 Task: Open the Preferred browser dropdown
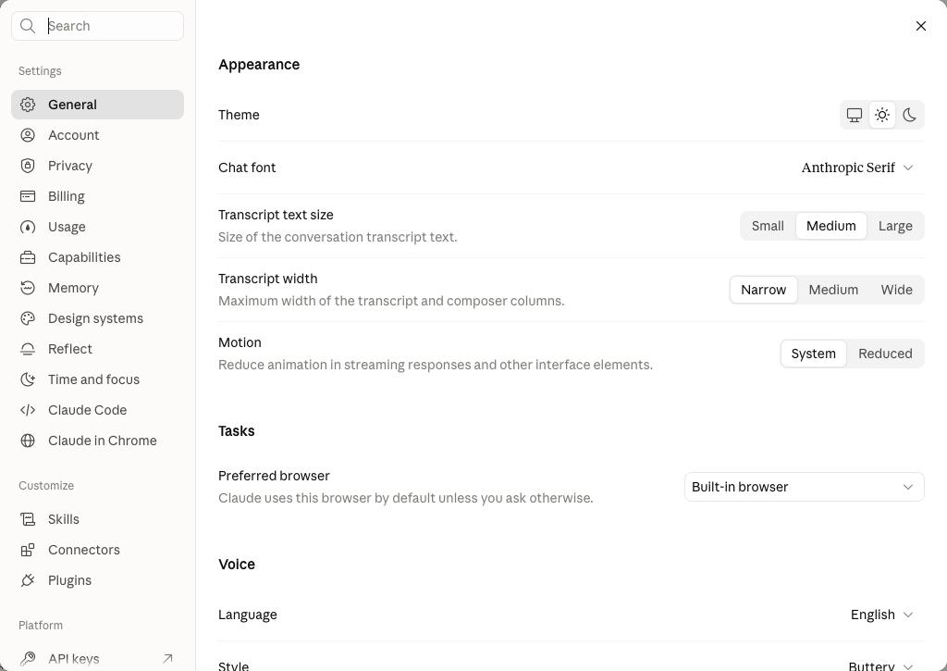[x=804, y=487]
